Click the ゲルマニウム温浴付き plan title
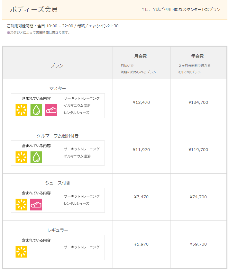The width and height of the screenshot is (229, 270). point(58,136)
